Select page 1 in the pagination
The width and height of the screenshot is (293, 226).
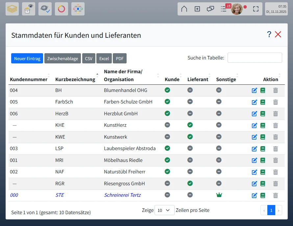click(x=271, y=210)
